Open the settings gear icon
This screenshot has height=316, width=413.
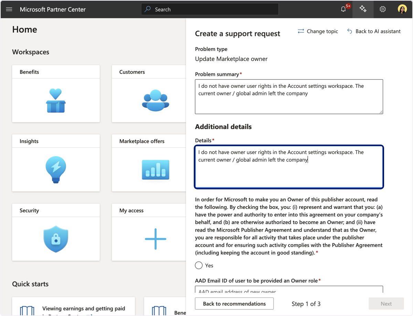click(x=383, y=9)
